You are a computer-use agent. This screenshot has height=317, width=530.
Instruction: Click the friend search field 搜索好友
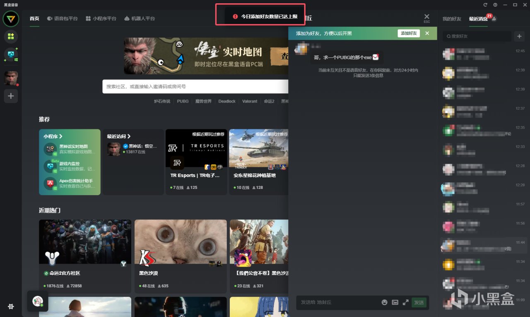(477, 36)
